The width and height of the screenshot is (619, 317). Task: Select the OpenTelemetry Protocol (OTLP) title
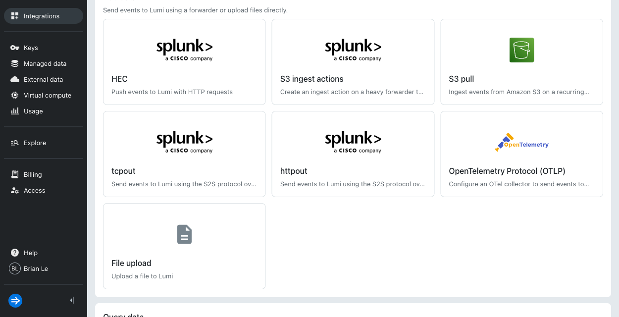[x=507, y=171]
